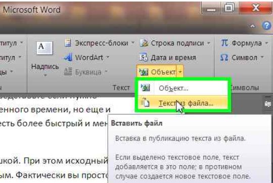273x183 pixels.
Task: Click the Формула label
Action: (247, 43)
